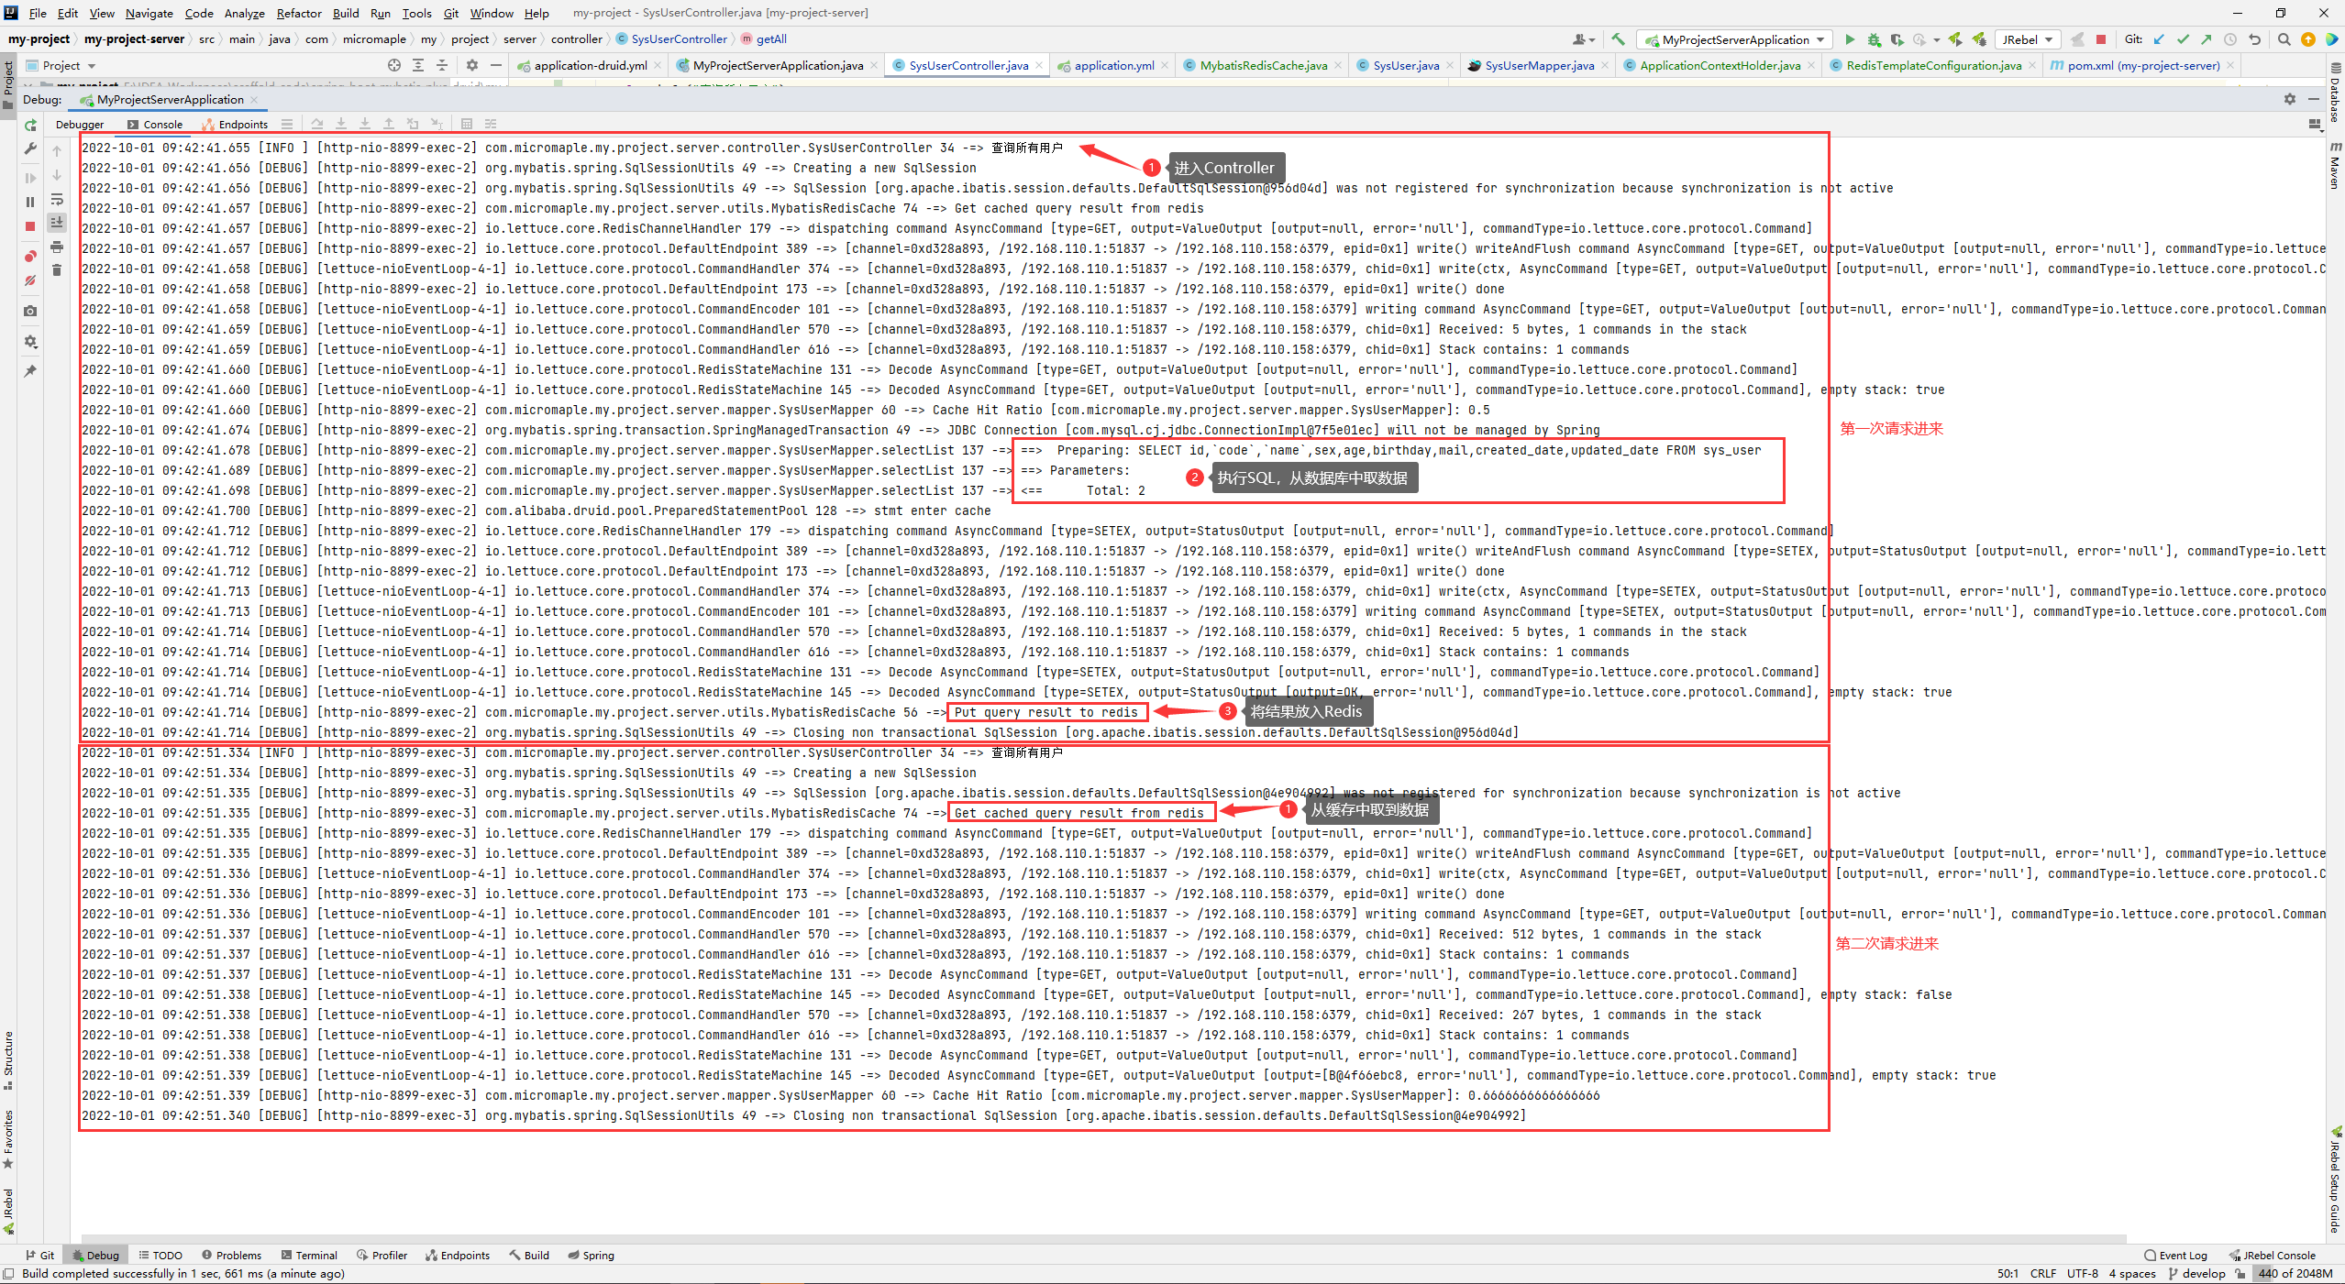This screenshot has height=1284, width=2345.
Task: Debug with JRebel rocket icon
Action: [x=1980, y=39]
